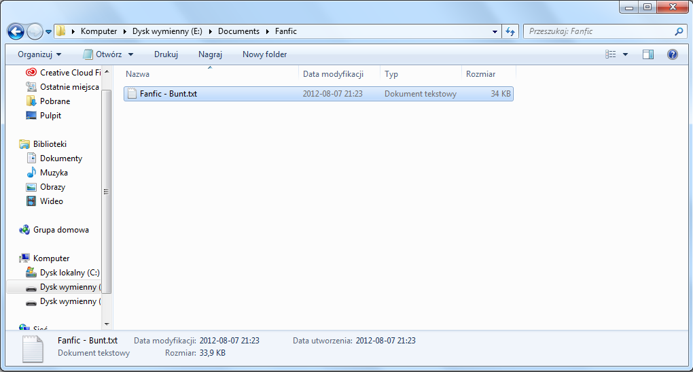
Task: Open the Dokumenty library
Action: [61, 158]
